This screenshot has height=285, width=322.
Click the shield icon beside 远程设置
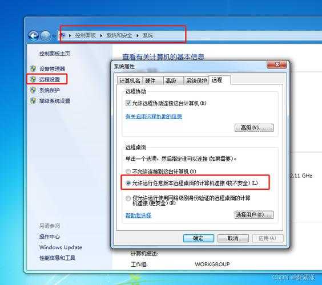(33, 79)
